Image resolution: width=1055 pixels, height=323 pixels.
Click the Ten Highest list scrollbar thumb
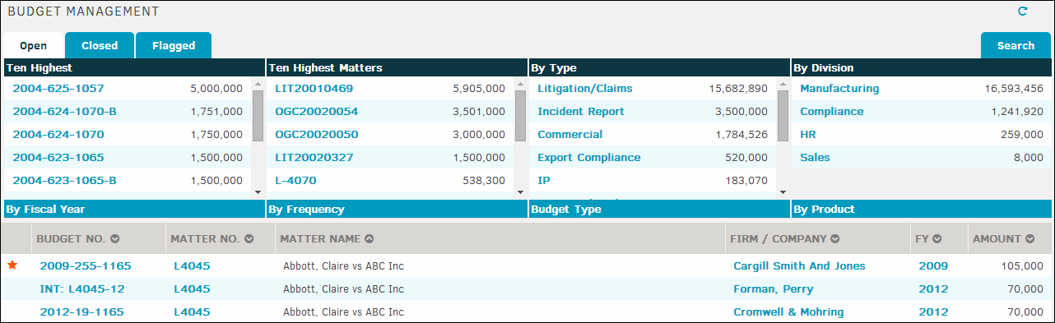click(258, 116)
